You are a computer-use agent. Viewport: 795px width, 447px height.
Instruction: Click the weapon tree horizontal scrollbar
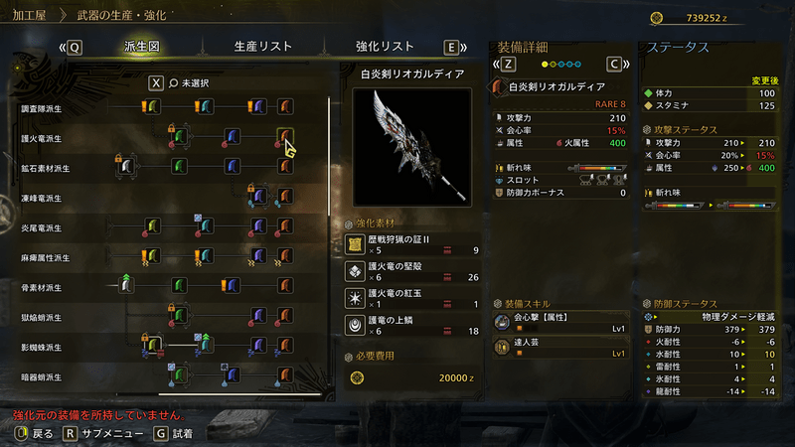[x=239, y=393]
